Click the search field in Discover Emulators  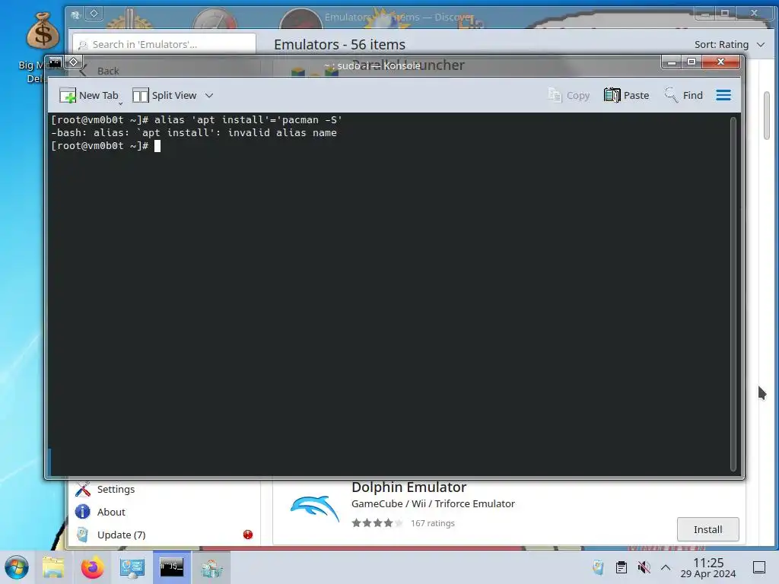[164, 44]
